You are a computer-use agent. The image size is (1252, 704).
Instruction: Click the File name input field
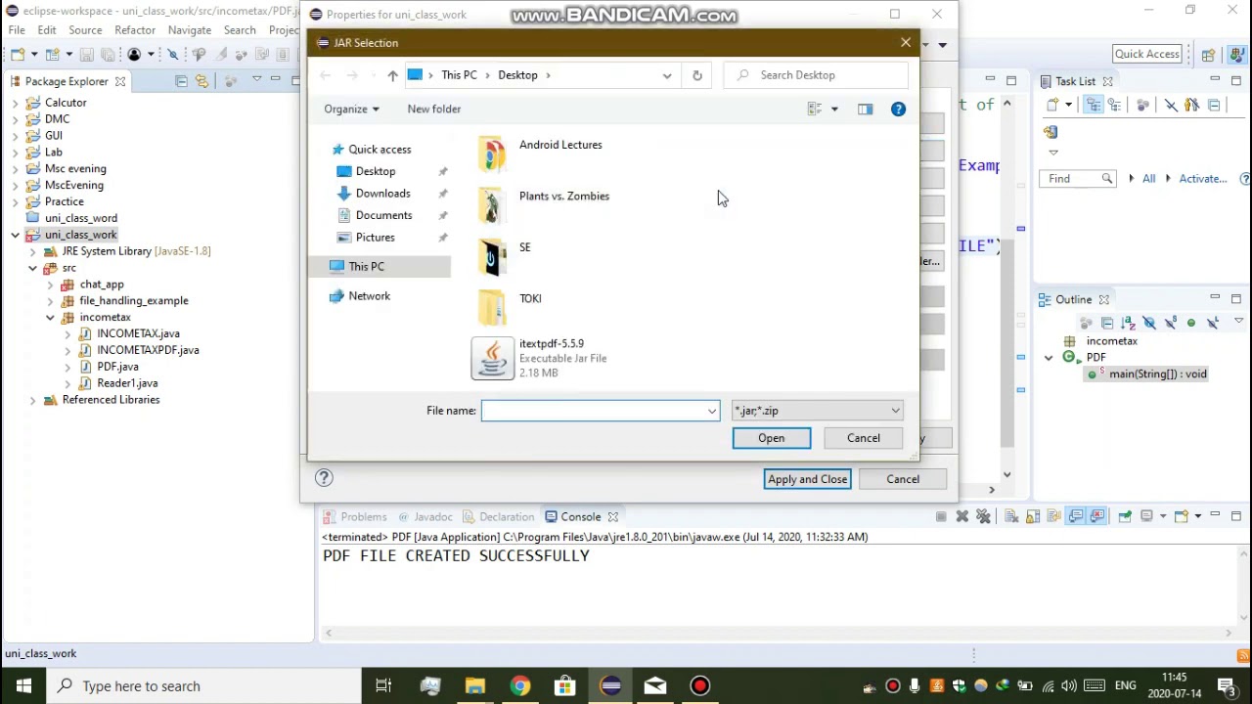(600, 411)
